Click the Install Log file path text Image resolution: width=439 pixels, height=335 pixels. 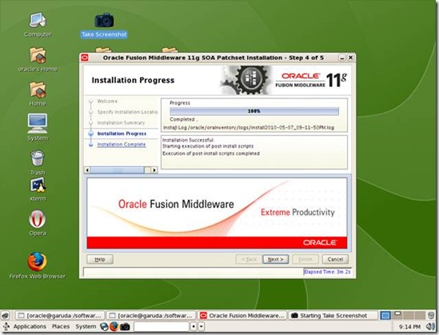pyautogui.click(x=249, y=128)
